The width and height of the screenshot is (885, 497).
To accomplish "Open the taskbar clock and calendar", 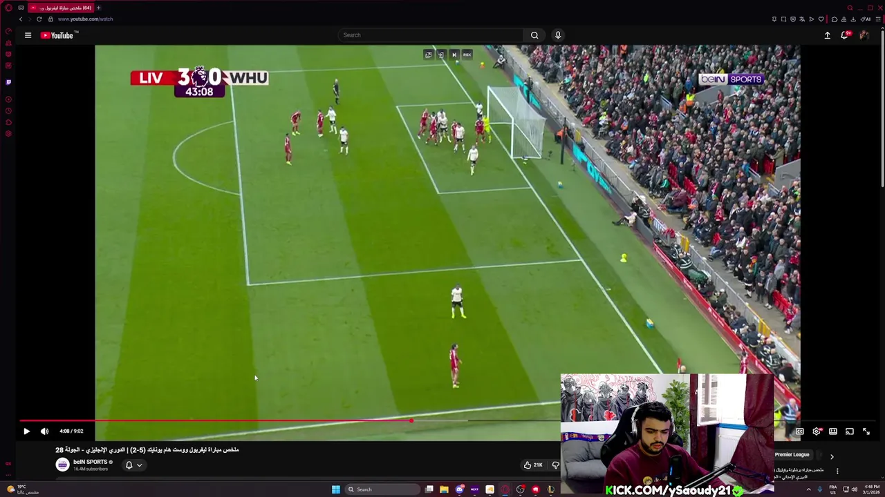I will pyautogui.click(x=871, y=489).
